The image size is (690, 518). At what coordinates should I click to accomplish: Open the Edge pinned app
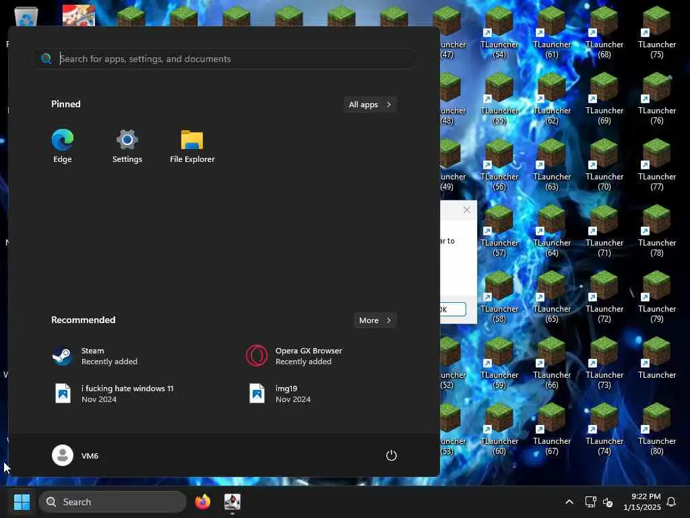(x=63, y=146)
